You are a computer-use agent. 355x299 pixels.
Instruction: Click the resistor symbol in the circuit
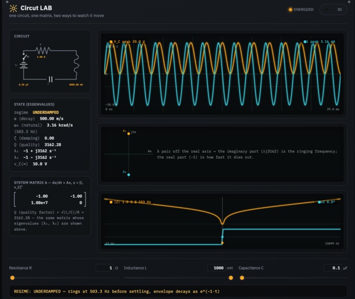pyautogui.click(x=42, y=51)
